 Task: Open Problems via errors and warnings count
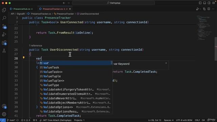click(x=26, y=120)
